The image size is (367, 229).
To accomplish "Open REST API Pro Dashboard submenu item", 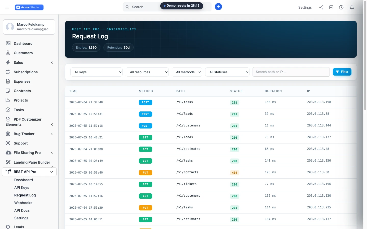I will tap(23, 180).
